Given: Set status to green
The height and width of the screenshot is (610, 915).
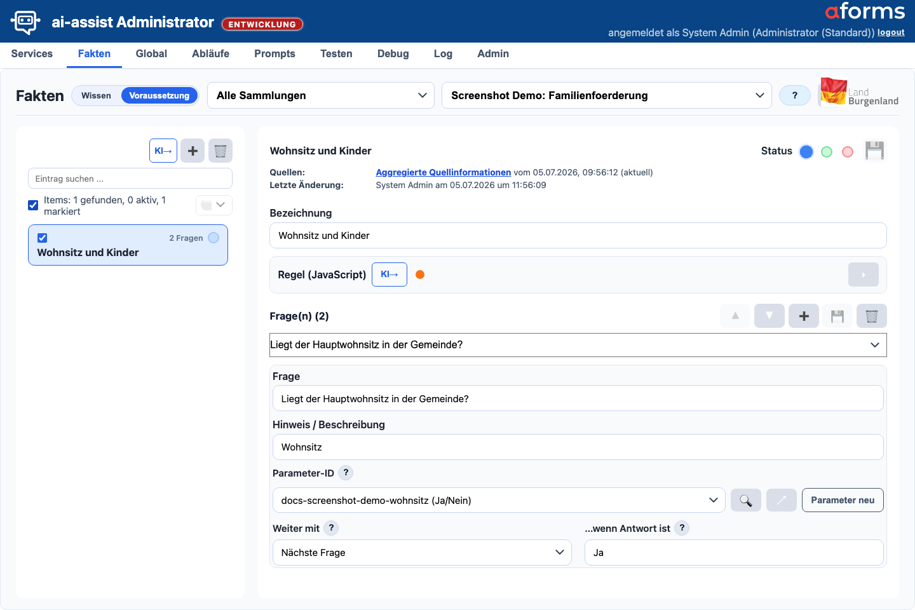Looking at the screenshot, I should [827, 152].
